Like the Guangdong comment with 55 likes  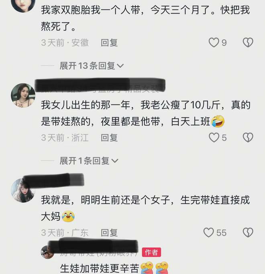(x=208, y=233)
